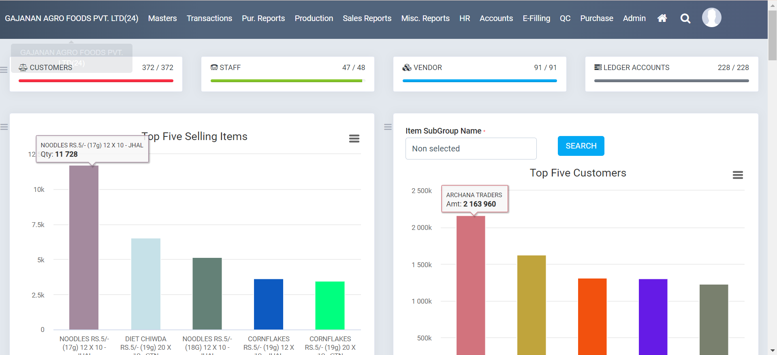Open the Item SubGroup Name dropdown
This screenshot has height=355, width=777.
471,149
